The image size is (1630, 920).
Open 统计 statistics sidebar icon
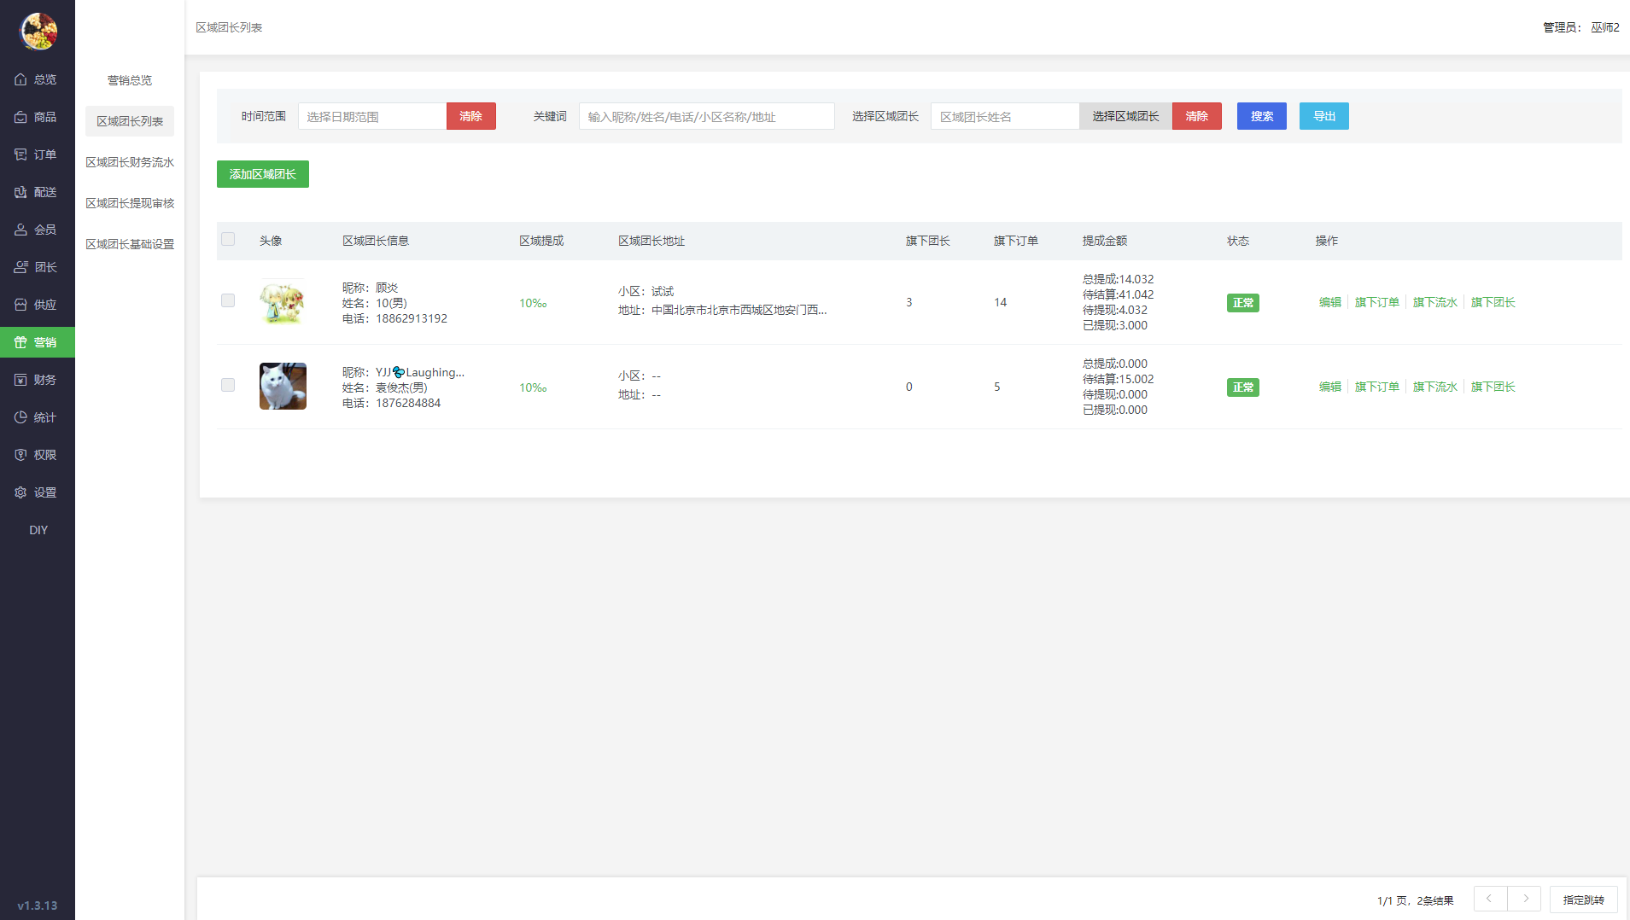coord(21,417)
